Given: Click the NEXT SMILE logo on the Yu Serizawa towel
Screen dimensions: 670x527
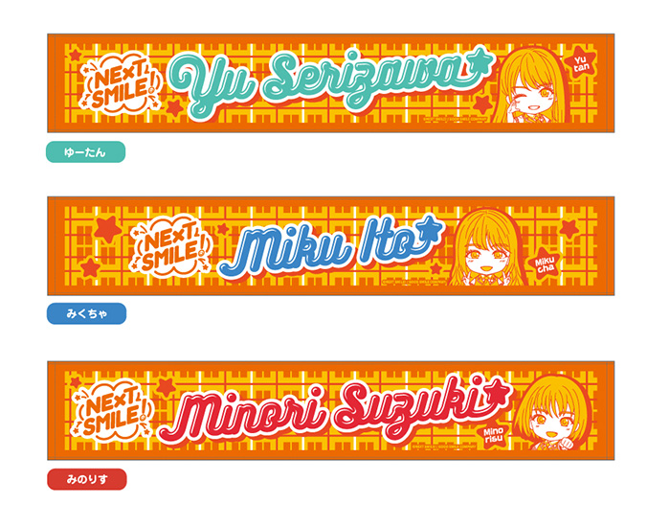Looking at the screenshot, I should click(122, 84).
